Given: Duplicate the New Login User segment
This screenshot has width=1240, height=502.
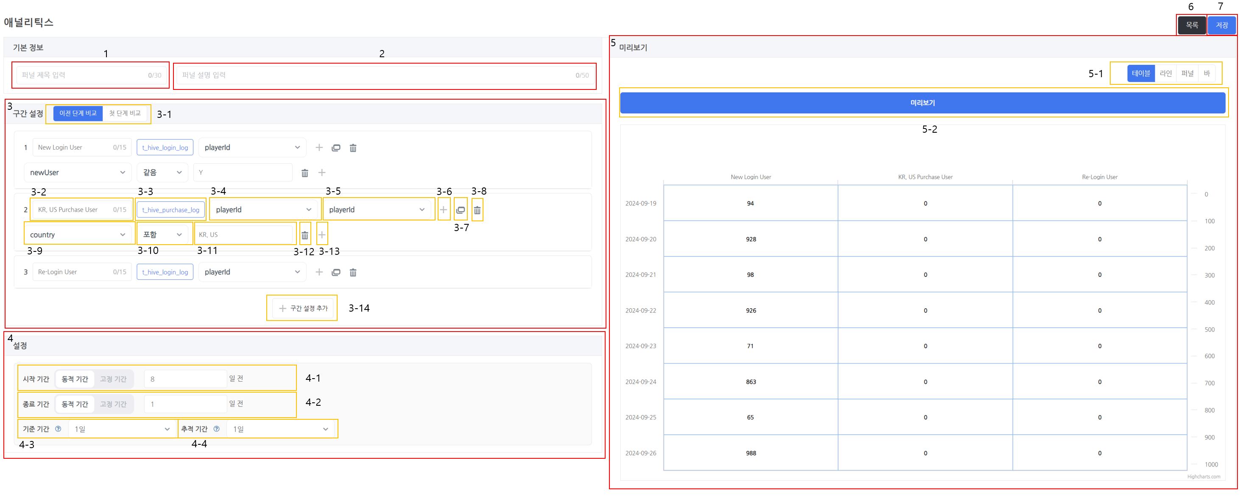Looking at the screenshot, I should [336, 148].
